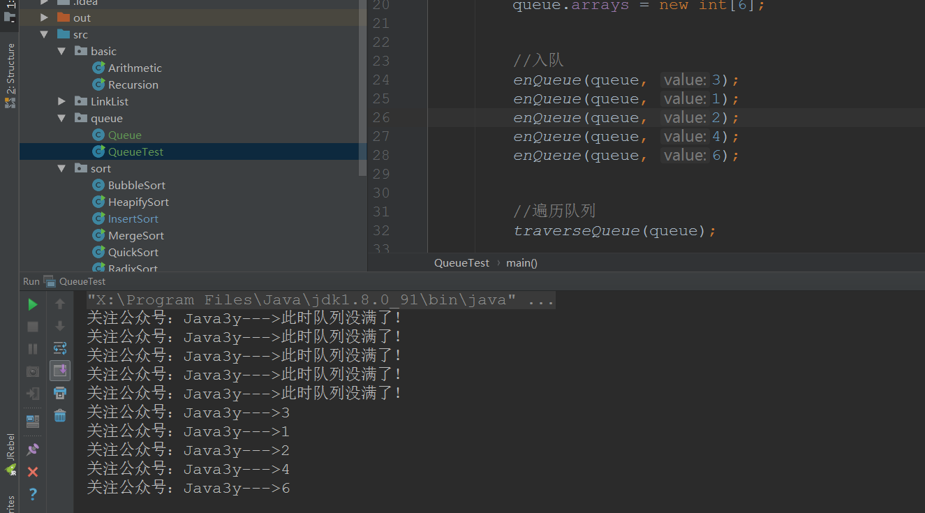Open HeapifySort class
The height and width of the screenshot is (513, 925).
138,202
